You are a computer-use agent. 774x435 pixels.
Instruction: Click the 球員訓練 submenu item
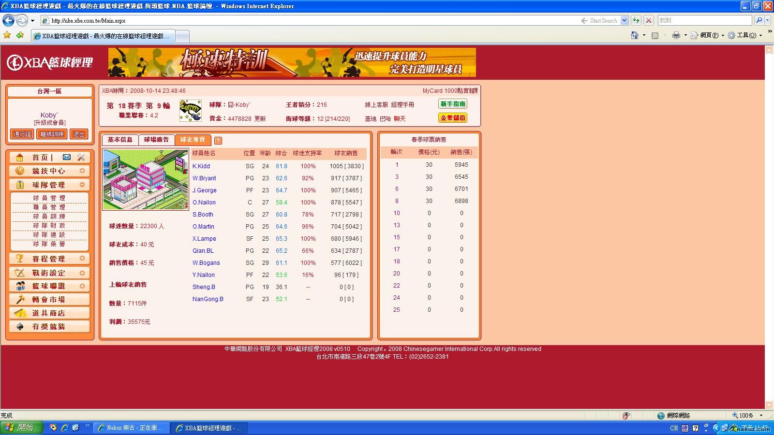pyautogui.click(x=49, y=216)
